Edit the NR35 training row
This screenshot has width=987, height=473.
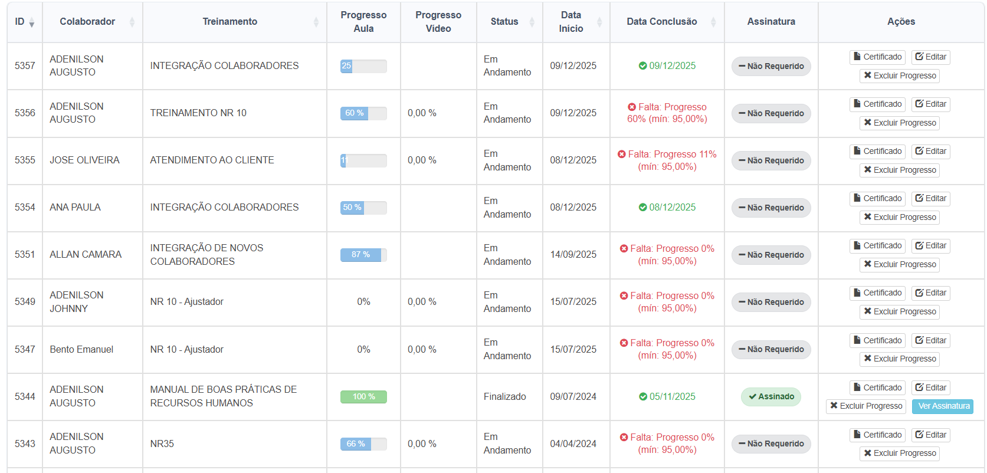click(930, 435)
